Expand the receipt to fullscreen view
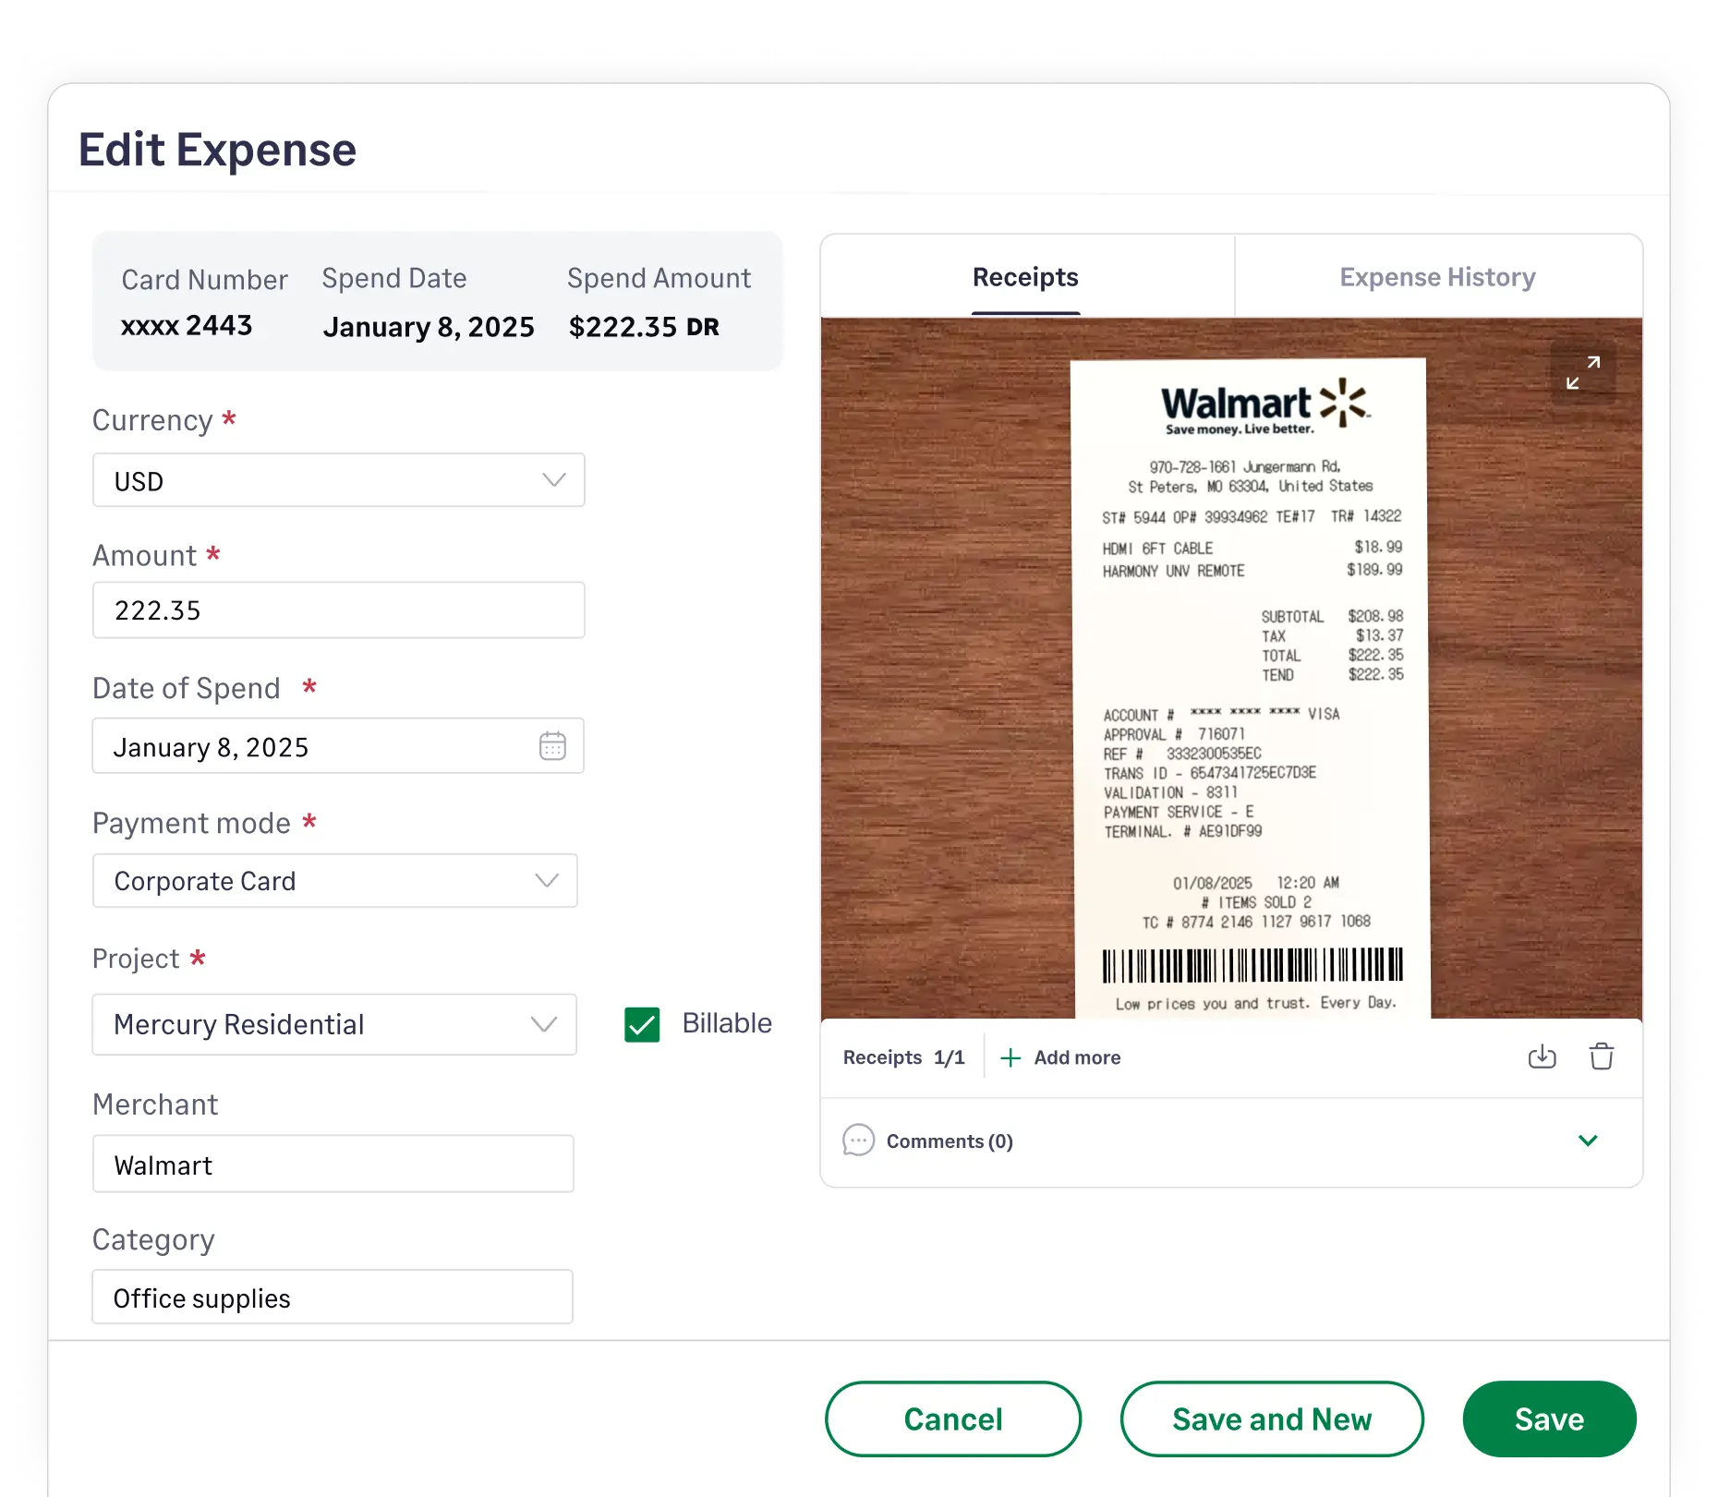This screenshot has height=1497, width=1718. click(x=1584, y=372)
